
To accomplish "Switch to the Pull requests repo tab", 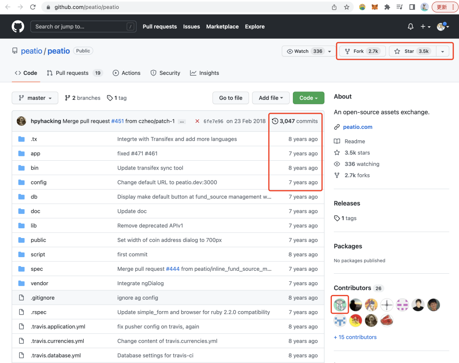I will point(75,73).
